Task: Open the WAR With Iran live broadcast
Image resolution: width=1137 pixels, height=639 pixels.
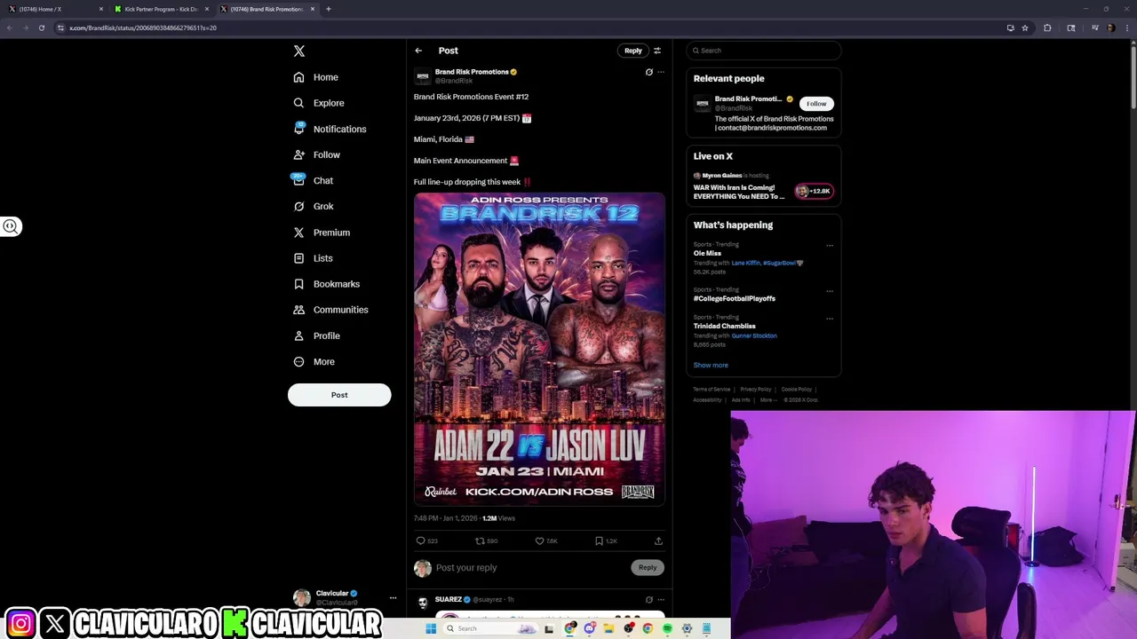Action: coord(739,192)
